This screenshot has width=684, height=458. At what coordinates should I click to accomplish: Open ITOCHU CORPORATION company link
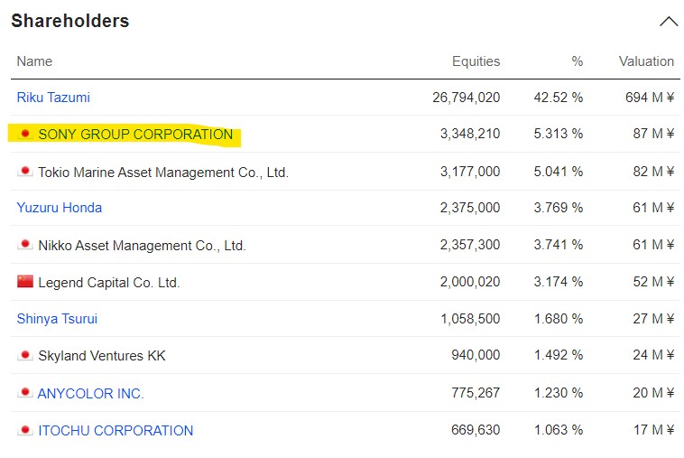(116, 431)
